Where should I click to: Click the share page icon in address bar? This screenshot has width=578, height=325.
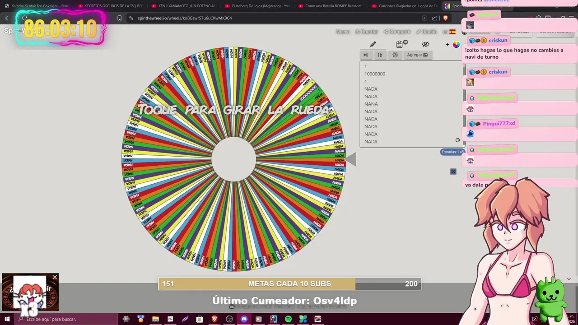(434, 18)
